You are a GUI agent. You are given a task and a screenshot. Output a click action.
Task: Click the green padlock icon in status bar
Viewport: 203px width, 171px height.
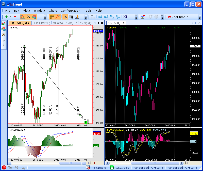pyautogui.click(x=112, y=167)
